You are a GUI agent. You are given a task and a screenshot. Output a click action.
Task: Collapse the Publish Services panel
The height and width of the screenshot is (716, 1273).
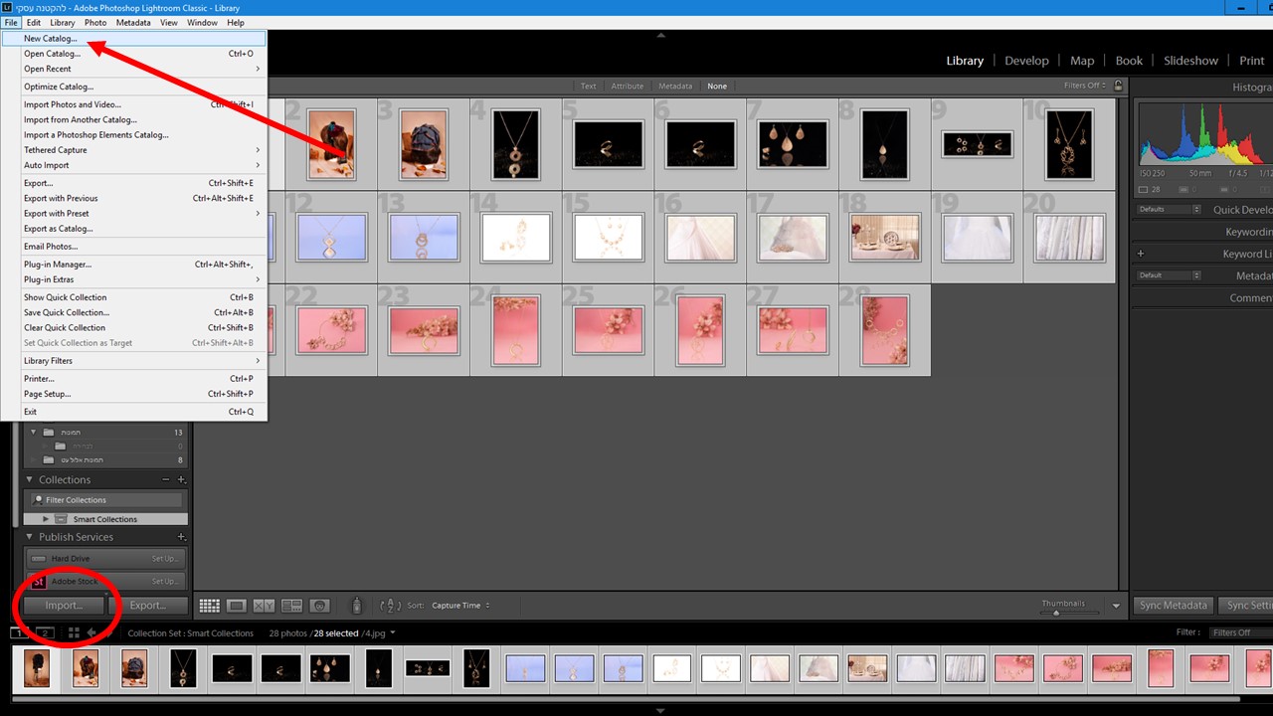[x=30, y=537]
